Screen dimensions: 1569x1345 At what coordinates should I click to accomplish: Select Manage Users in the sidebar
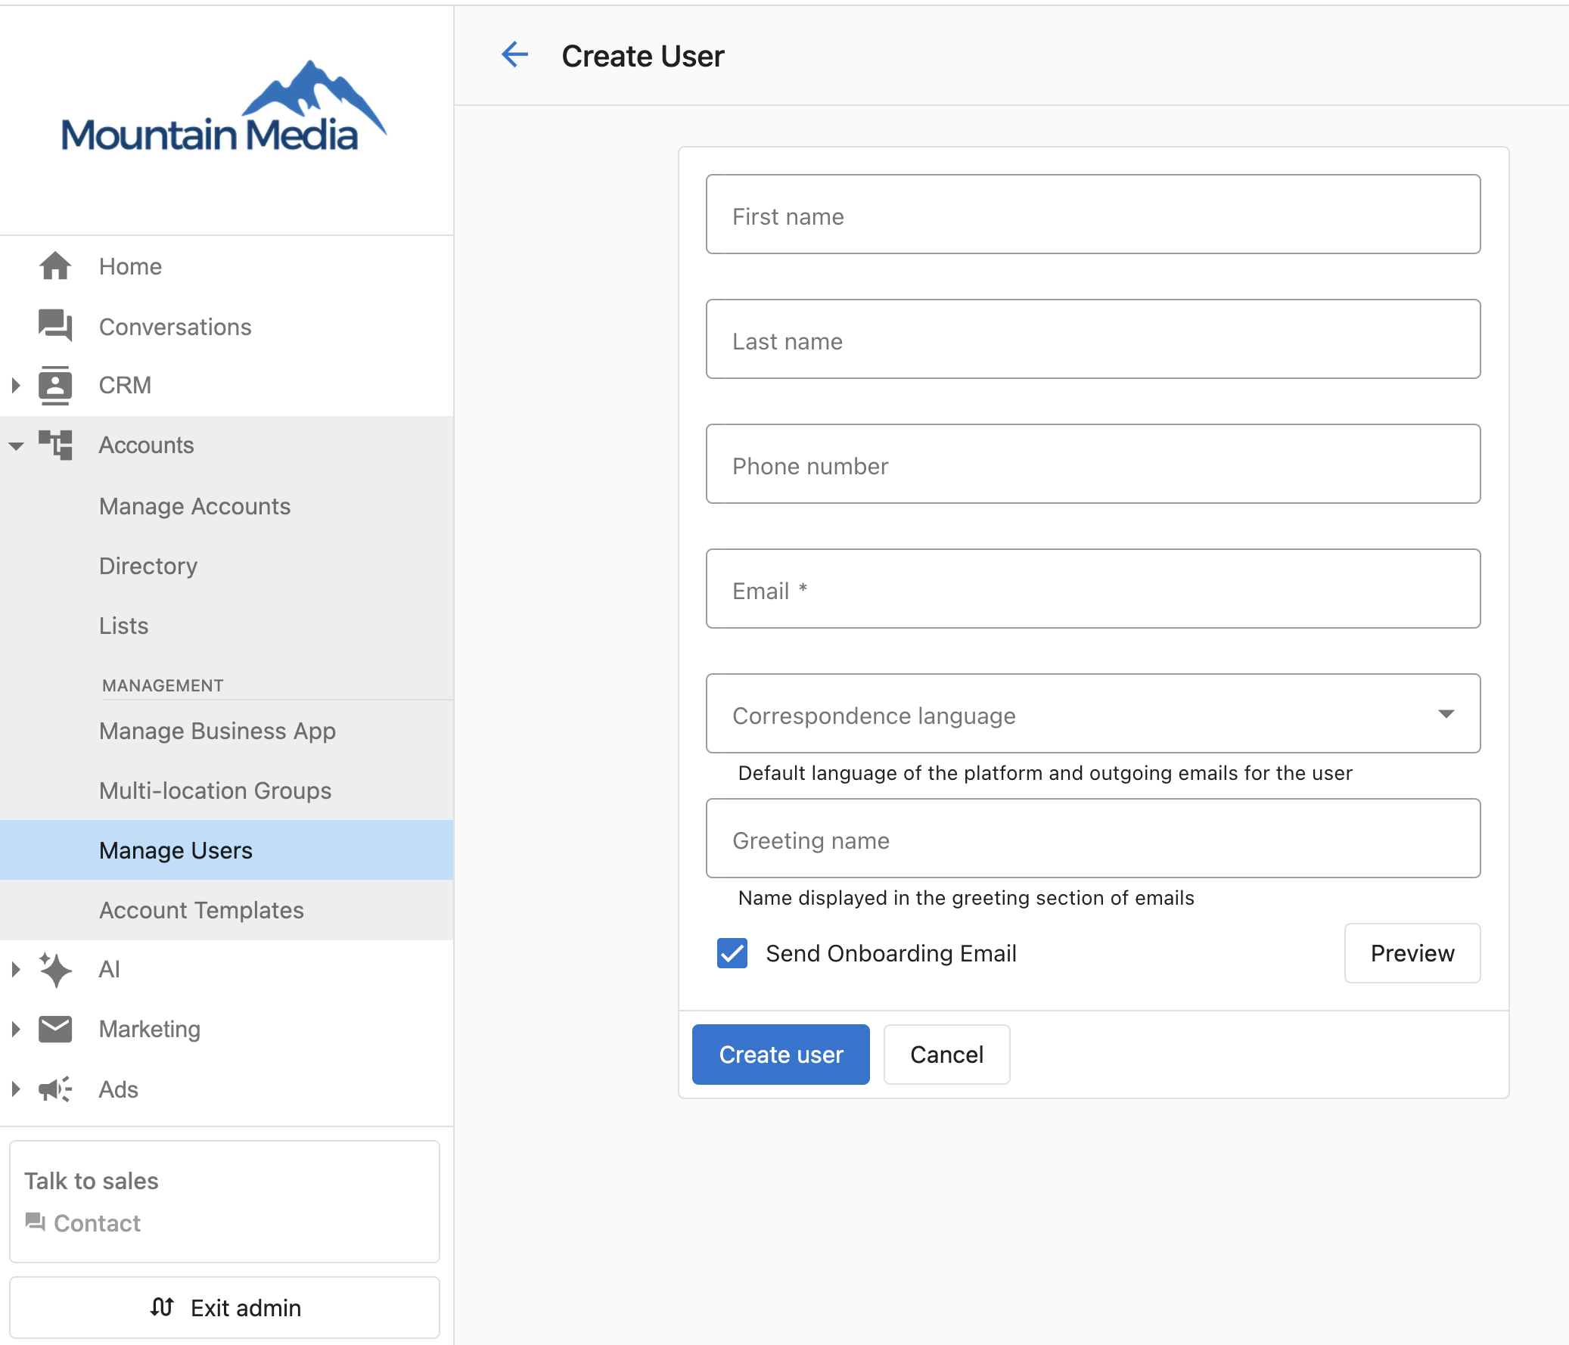(226, 850)
